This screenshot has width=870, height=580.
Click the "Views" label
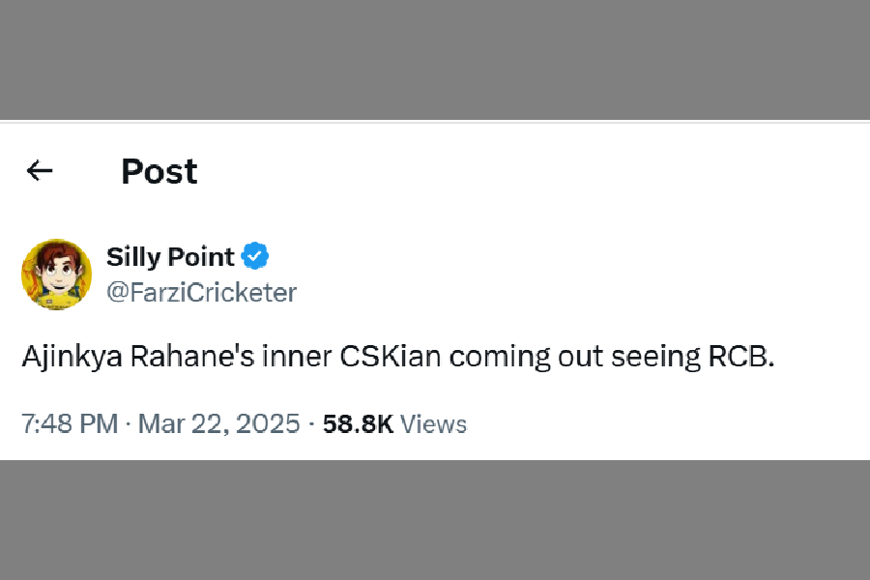pos(433,423)
